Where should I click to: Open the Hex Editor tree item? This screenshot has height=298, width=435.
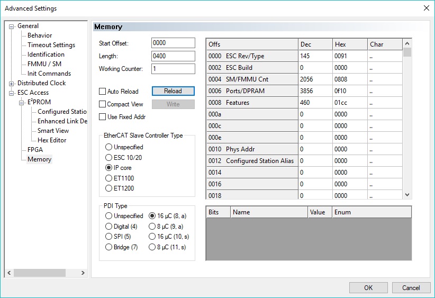click(51, 140)
